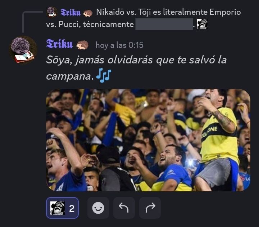This screenshot has width=259, height=227.
Task: Click the word campana in the message
Action: pos(69,76)
